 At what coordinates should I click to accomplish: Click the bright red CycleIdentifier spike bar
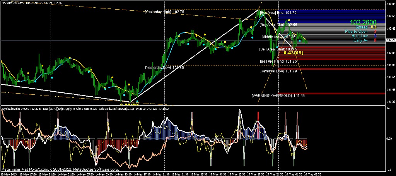click(x=258, y=125)
